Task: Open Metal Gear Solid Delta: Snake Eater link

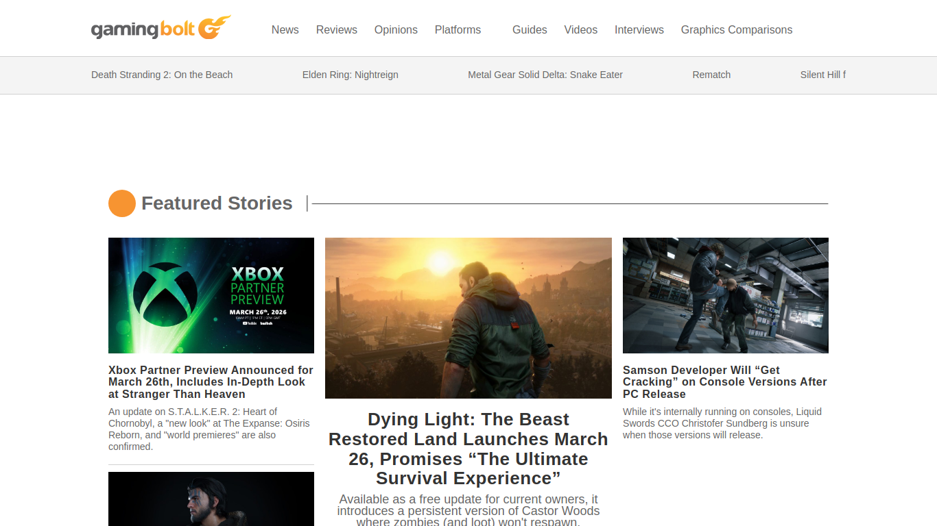Action: coord(545,75)
